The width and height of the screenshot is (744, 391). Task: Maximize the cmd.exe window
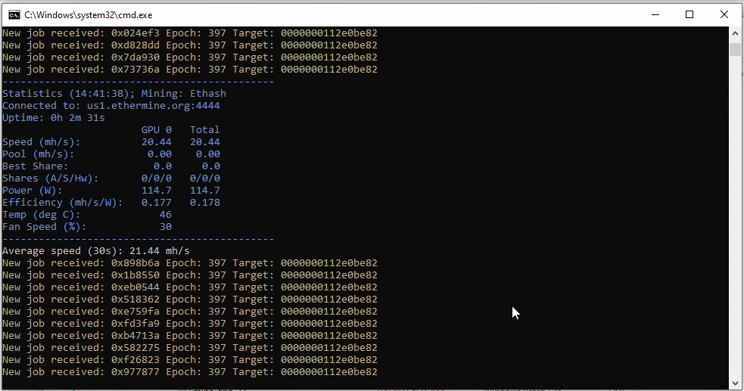click(690, 14)
